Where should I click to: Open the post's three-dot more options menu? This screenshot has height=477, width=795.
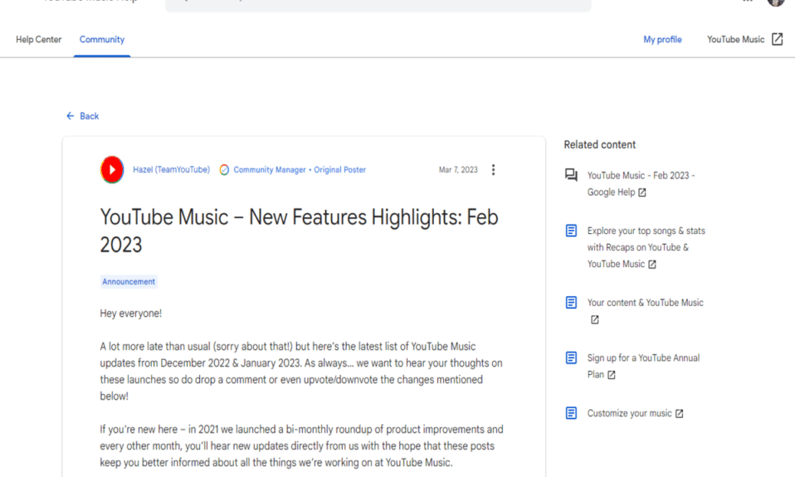493,170
